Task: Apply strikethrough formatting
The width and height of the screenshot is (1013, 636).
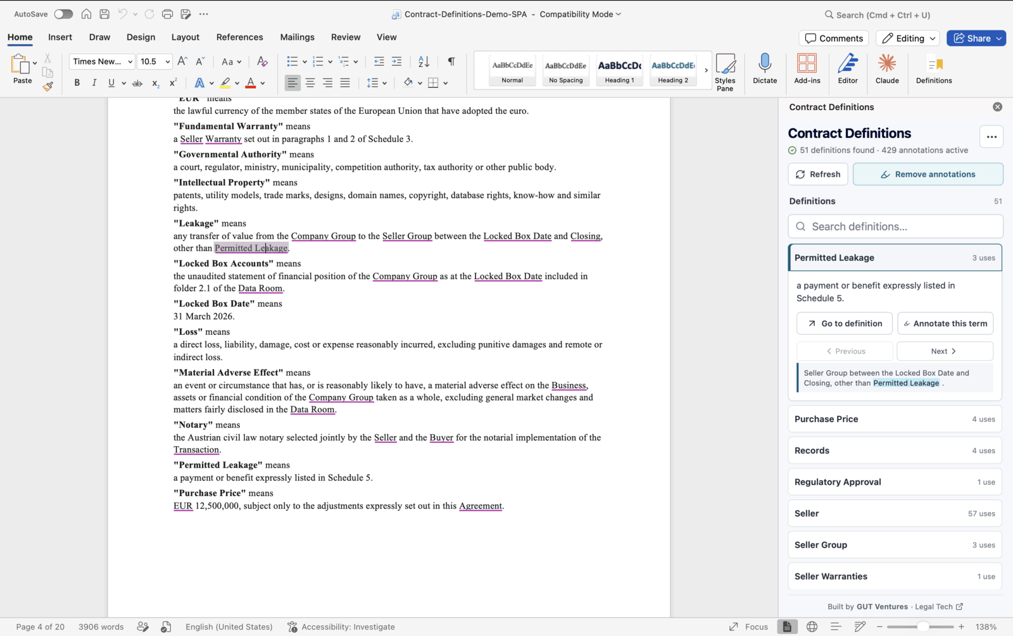Action: click(137, 83)
